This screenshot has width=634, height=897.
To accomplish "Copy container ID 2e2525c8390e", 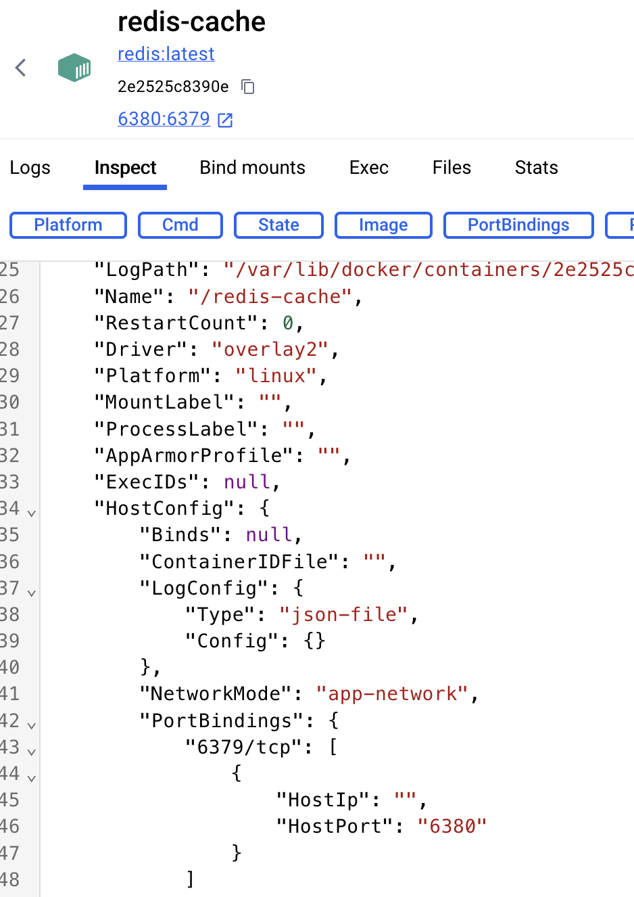I will [x=248, y=87].
